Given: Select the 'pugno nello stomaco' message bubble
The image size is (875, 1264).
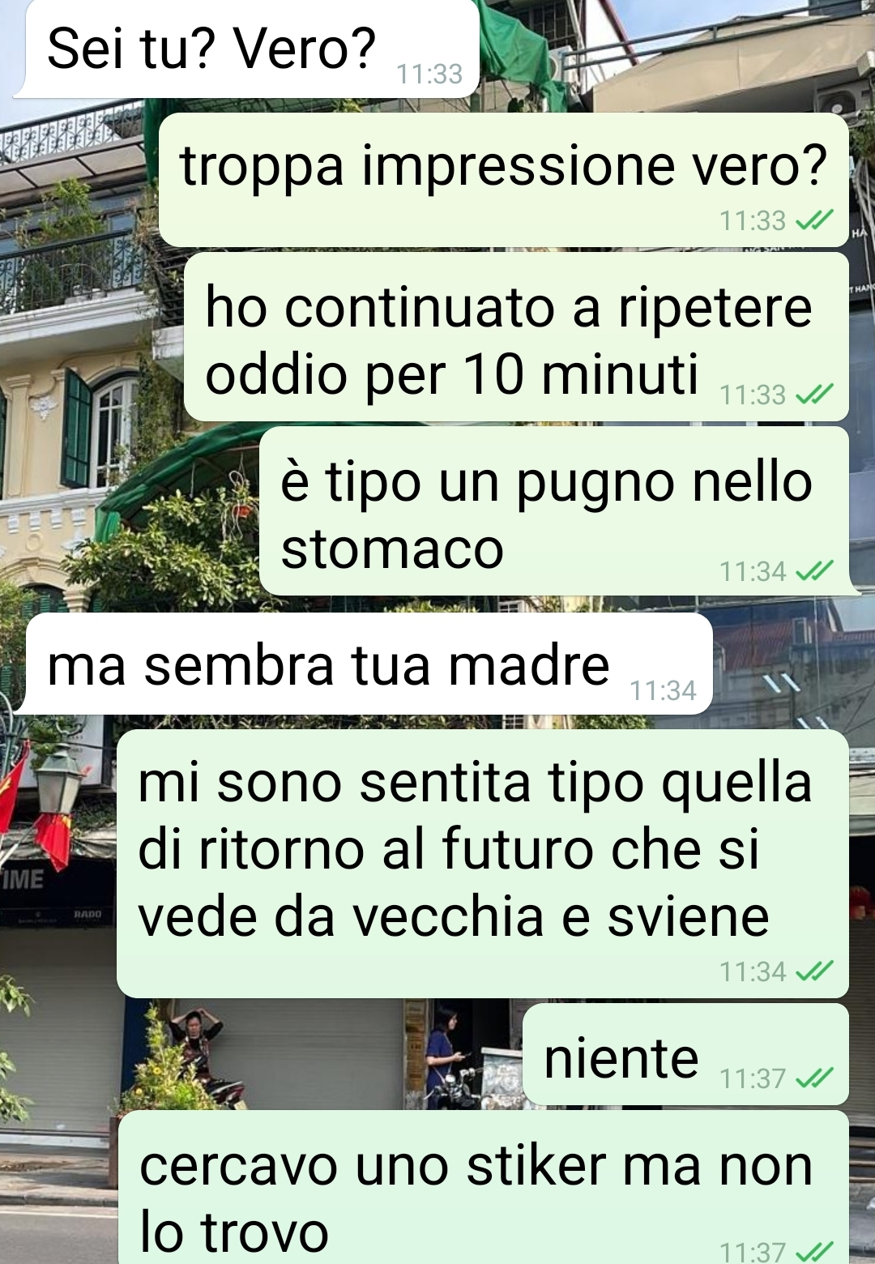Looking at the screenshot, I should (x=555, y=511).
